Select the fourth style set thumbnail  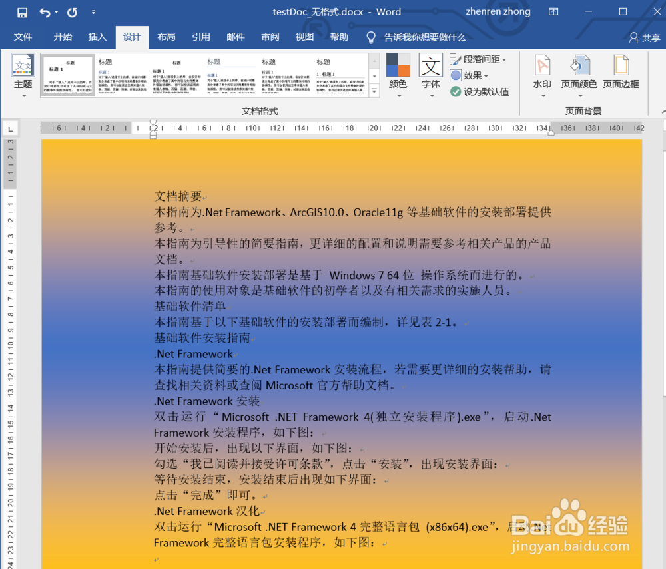click(x=232, y=75)
